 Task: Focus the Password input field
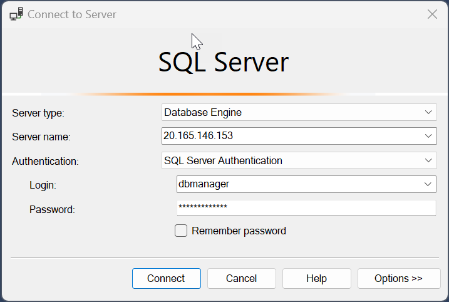[x=306, y=207]
